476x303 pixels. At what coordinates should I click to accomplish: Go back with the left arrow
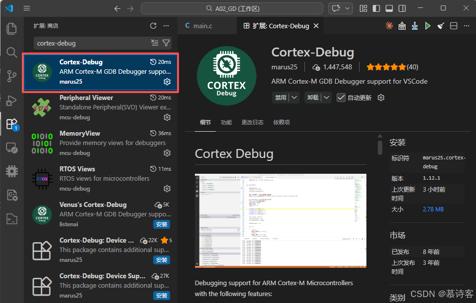point(117,8)
